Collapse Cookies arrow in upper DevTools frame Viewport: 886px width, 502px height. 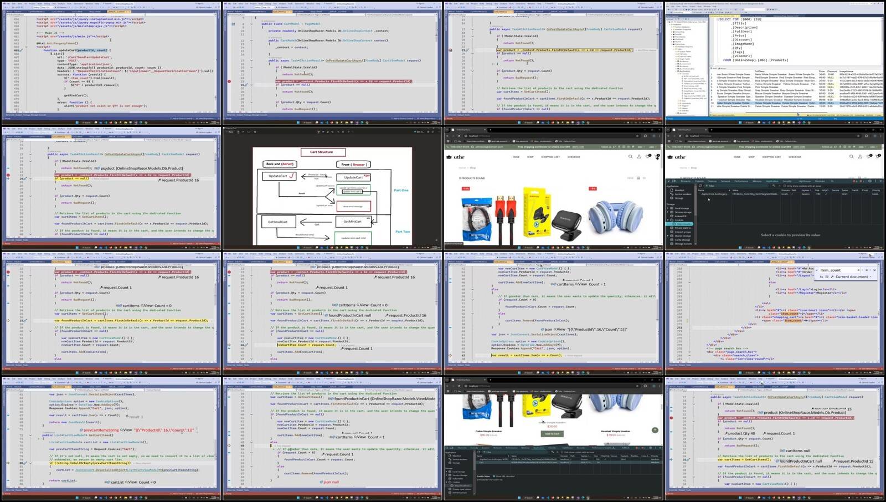[669, 220]
